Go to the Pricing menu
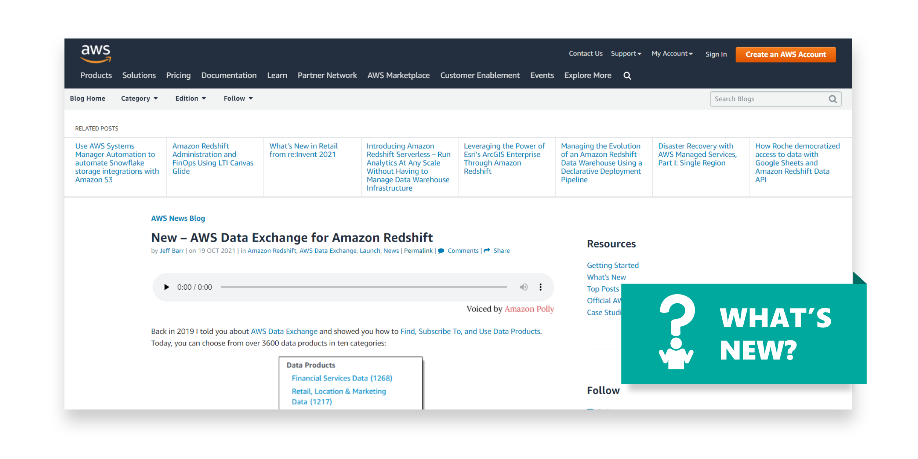This screenshot has height=459, width=918. pyautogui.click(x=178, y=76)
